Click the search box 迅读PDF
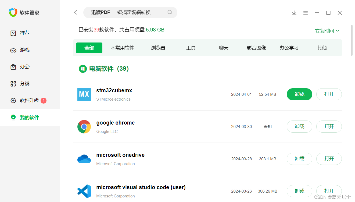 click(x=130, y=12)
